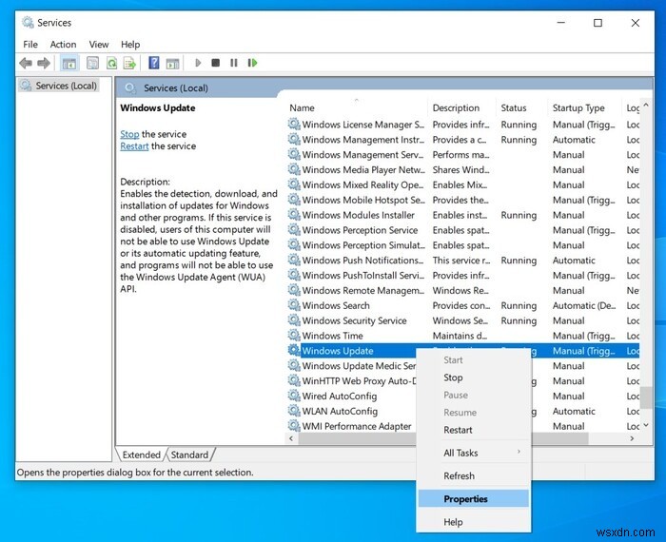The width and height of the screenshot is (666, 542).
Task: Choose Properties in the context menu
Action: point(465,498)
